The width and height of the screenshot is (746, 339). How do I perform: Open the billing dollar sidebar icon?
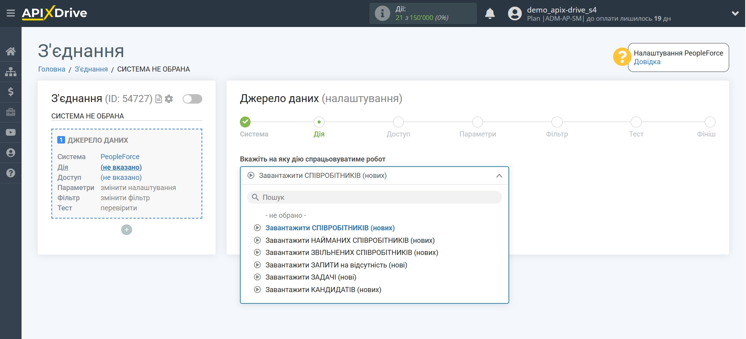coord(11,92)
